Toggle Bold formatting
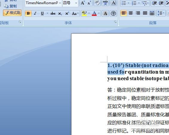 [28, 13]
